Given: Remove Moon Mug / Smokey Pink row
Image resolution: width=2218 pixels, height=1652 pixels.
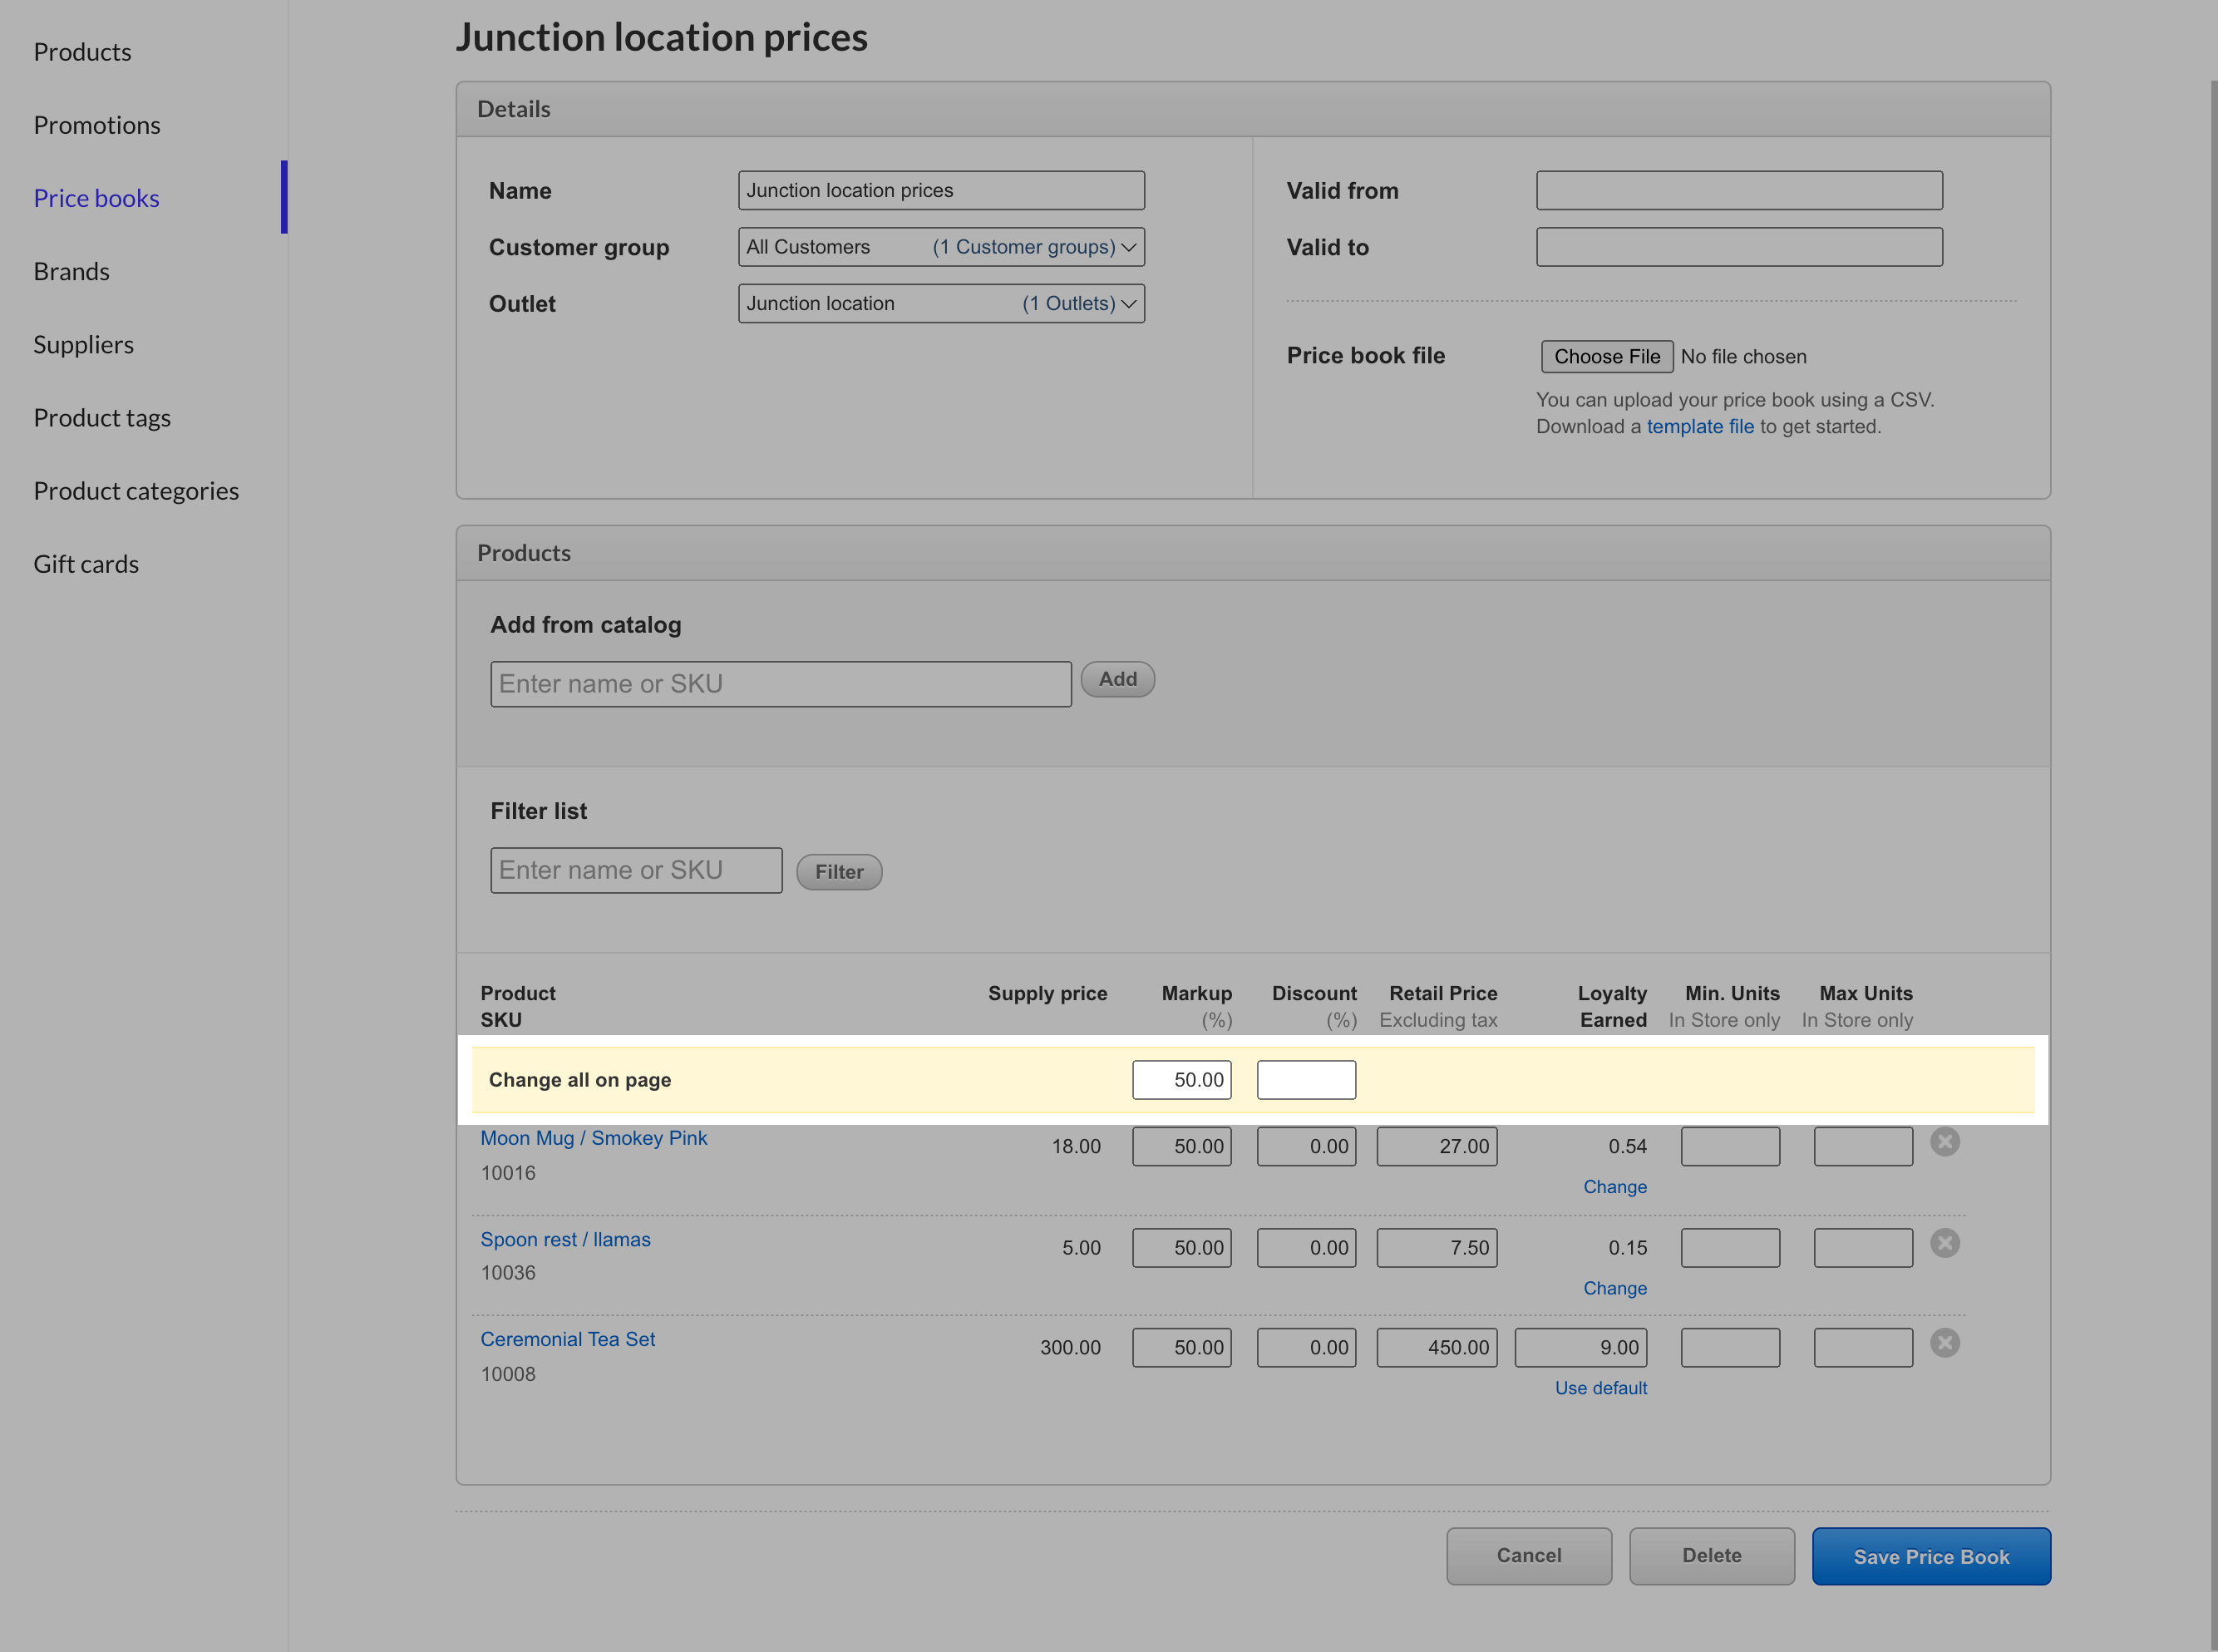Looking at the screenshot, I should pos(1944,1141).
